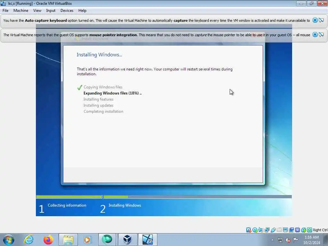Click the Installing Windows progress bar segment
The height and width of the screenshot is (246, 328).
(197, 197)
